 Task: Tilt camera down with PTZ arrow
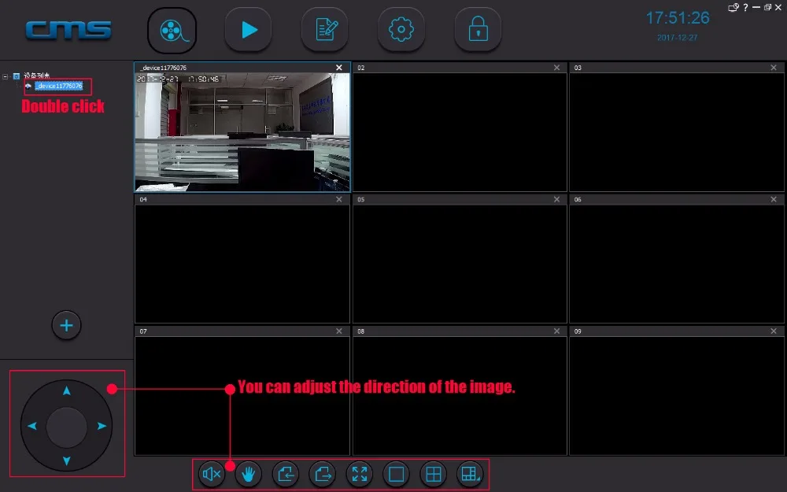point(67,461)
